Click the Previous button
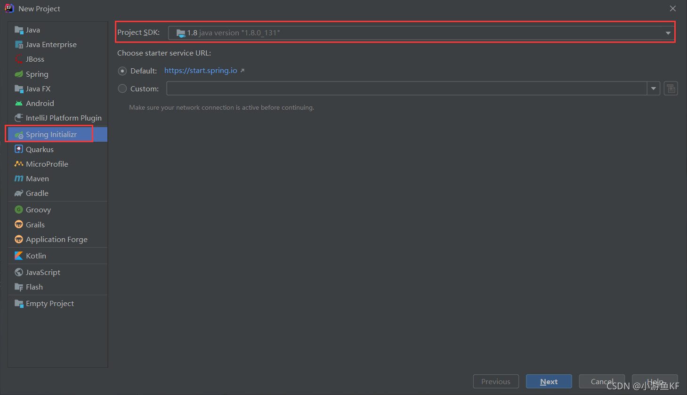 (496, 381)
